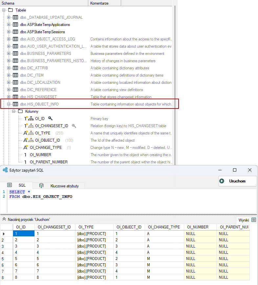
Task: Click OI_CHANGESET_ID results column header
Action: [x=54, y=227]
